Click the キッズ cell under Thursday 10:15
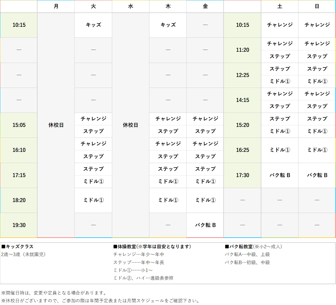 click(168, 25)
